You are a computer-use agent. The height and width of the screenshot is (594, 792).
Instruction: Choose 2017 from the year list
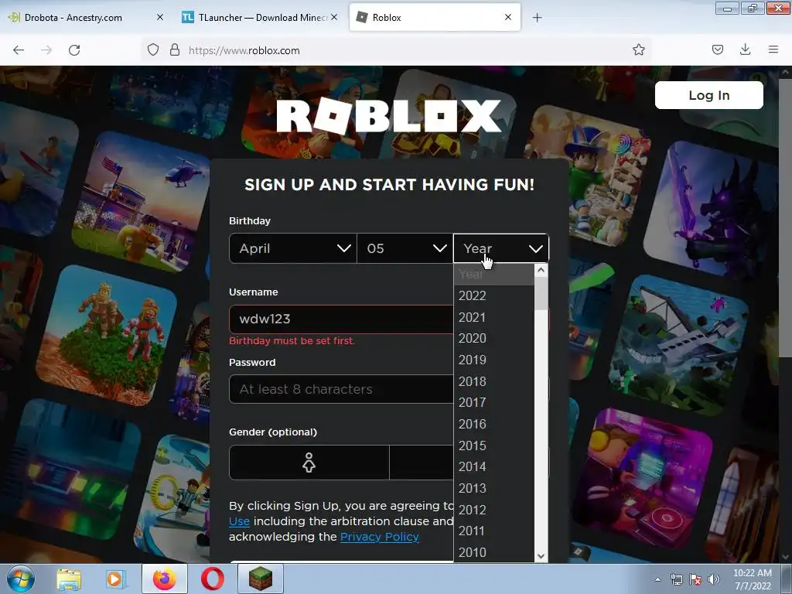click(493, 402)
